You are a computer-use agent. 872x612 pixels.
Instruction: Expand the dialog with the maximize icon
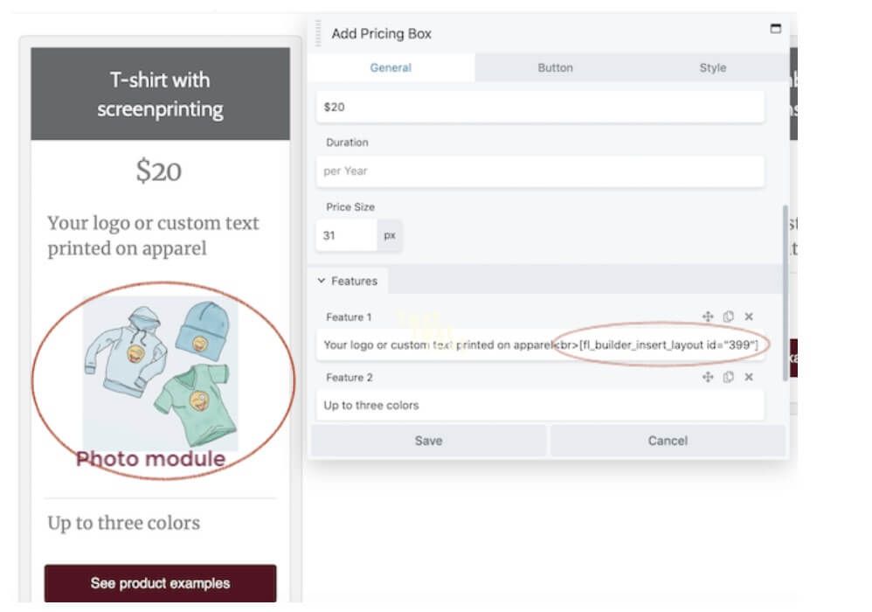pyautogui.click(x=775, y=27)
